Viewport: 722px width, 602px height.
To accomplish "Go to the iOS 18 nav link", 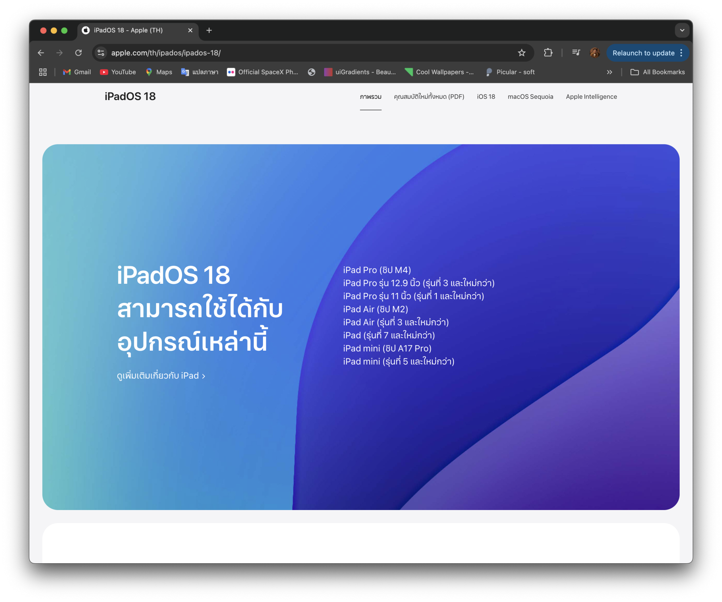I will tap(486, 97).
